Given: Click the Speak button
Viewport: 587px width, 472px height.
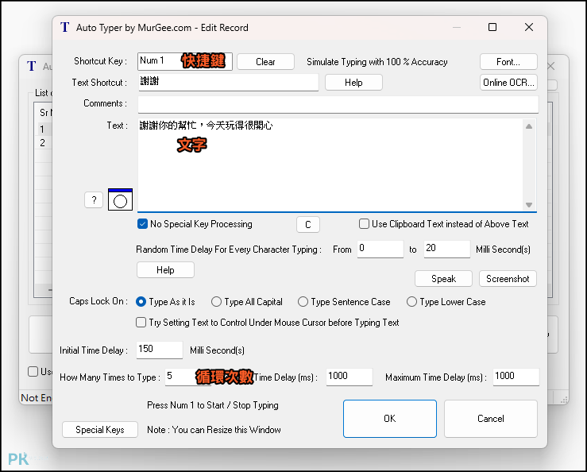Looking at the screenshot, I should [x=443, y=279].
